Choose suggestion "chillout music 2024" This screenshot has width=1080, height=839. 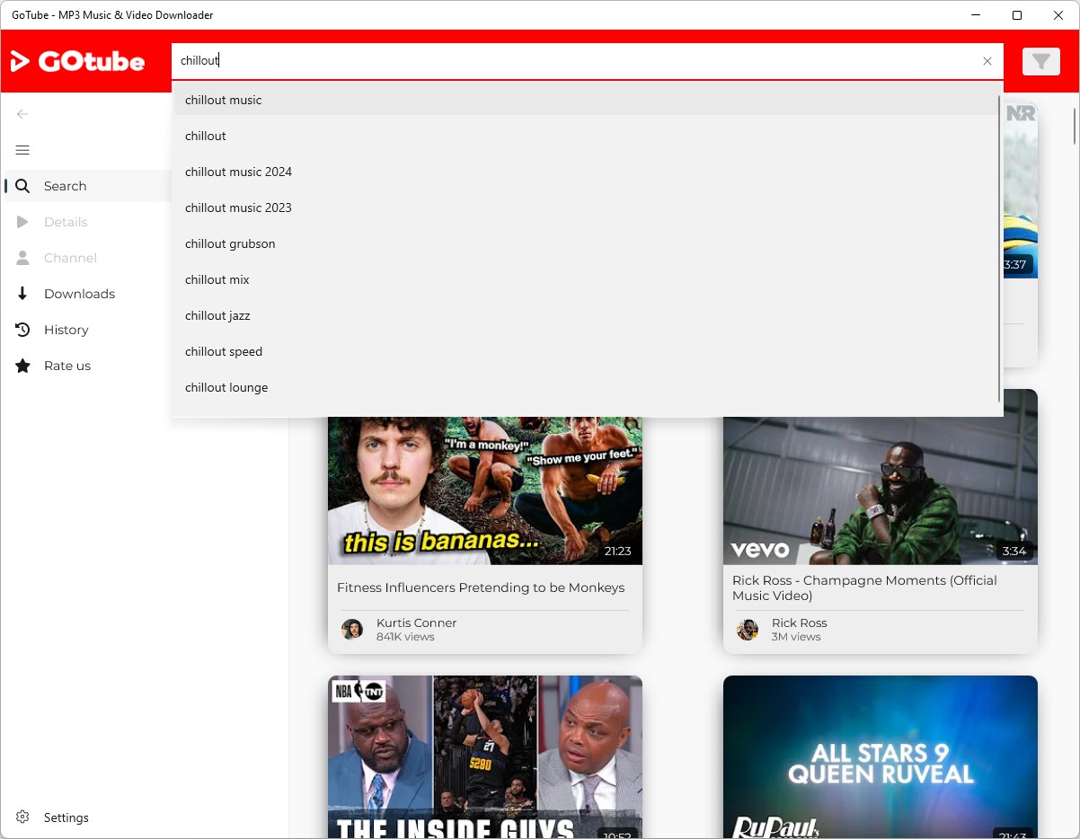(586, 172)
